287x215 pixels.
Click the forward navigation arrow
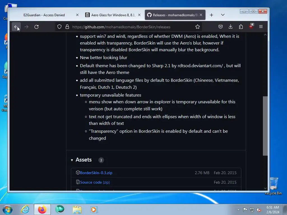tap(26, 27)
